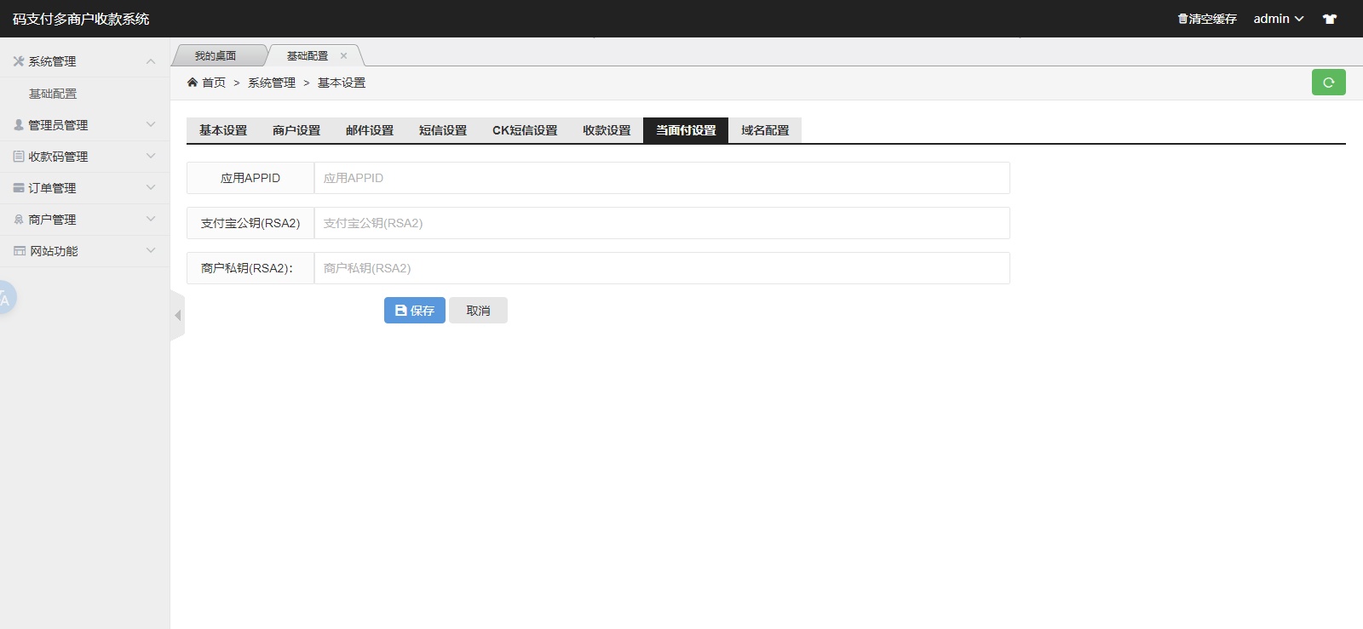Switch to the 我的桌面 tab
1363x629 pixels.
[x=216, y=55]
